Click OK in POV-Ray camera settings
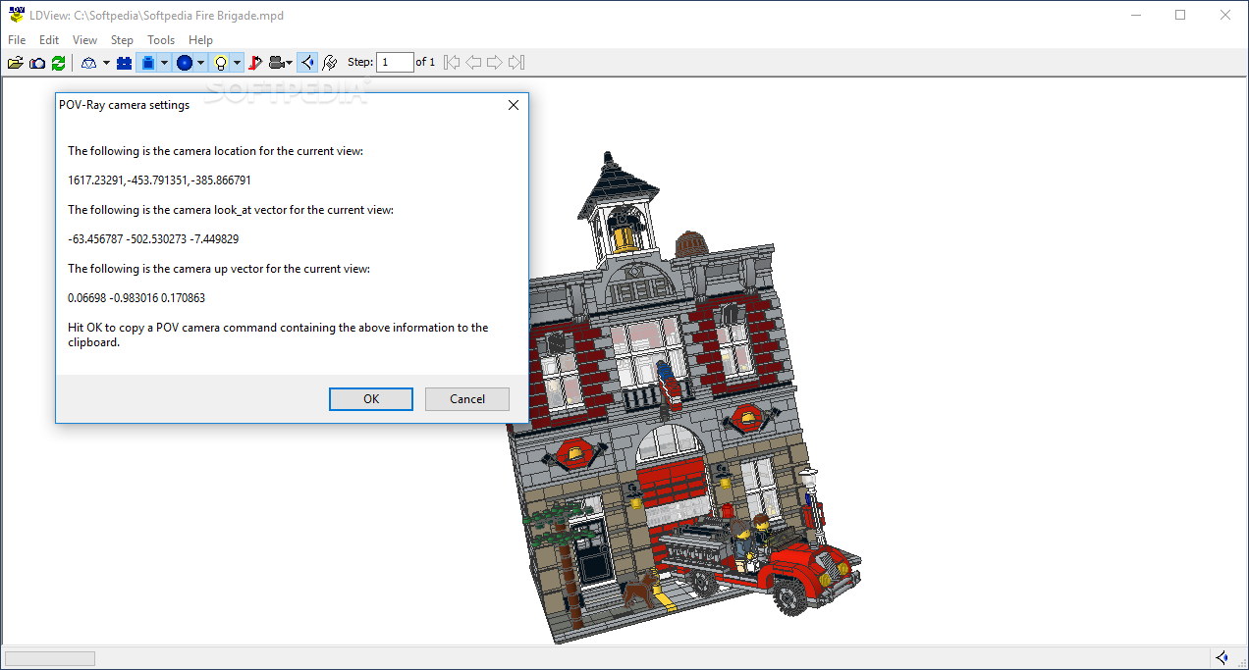The width and height of the screenshot is (1249, 670). point(370,398)
